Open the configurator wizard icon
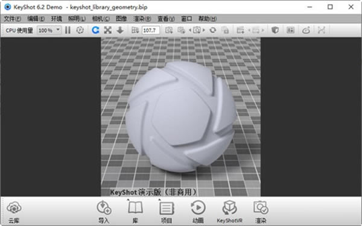The width and height of the screenshot is (362, 226). (290, 30)
